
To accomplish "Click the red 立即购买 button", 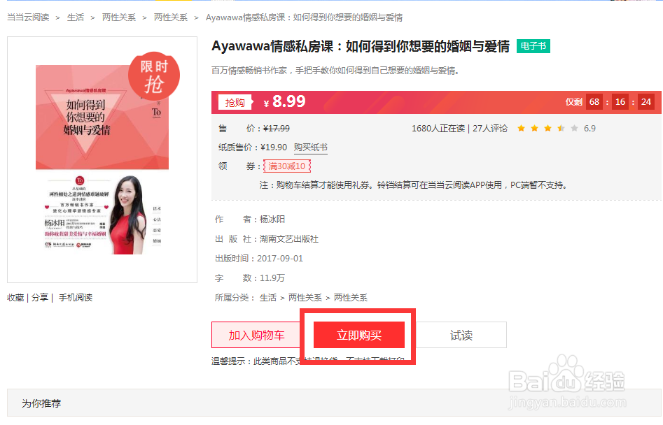I will pyautogui.click(x=359, y=335).
